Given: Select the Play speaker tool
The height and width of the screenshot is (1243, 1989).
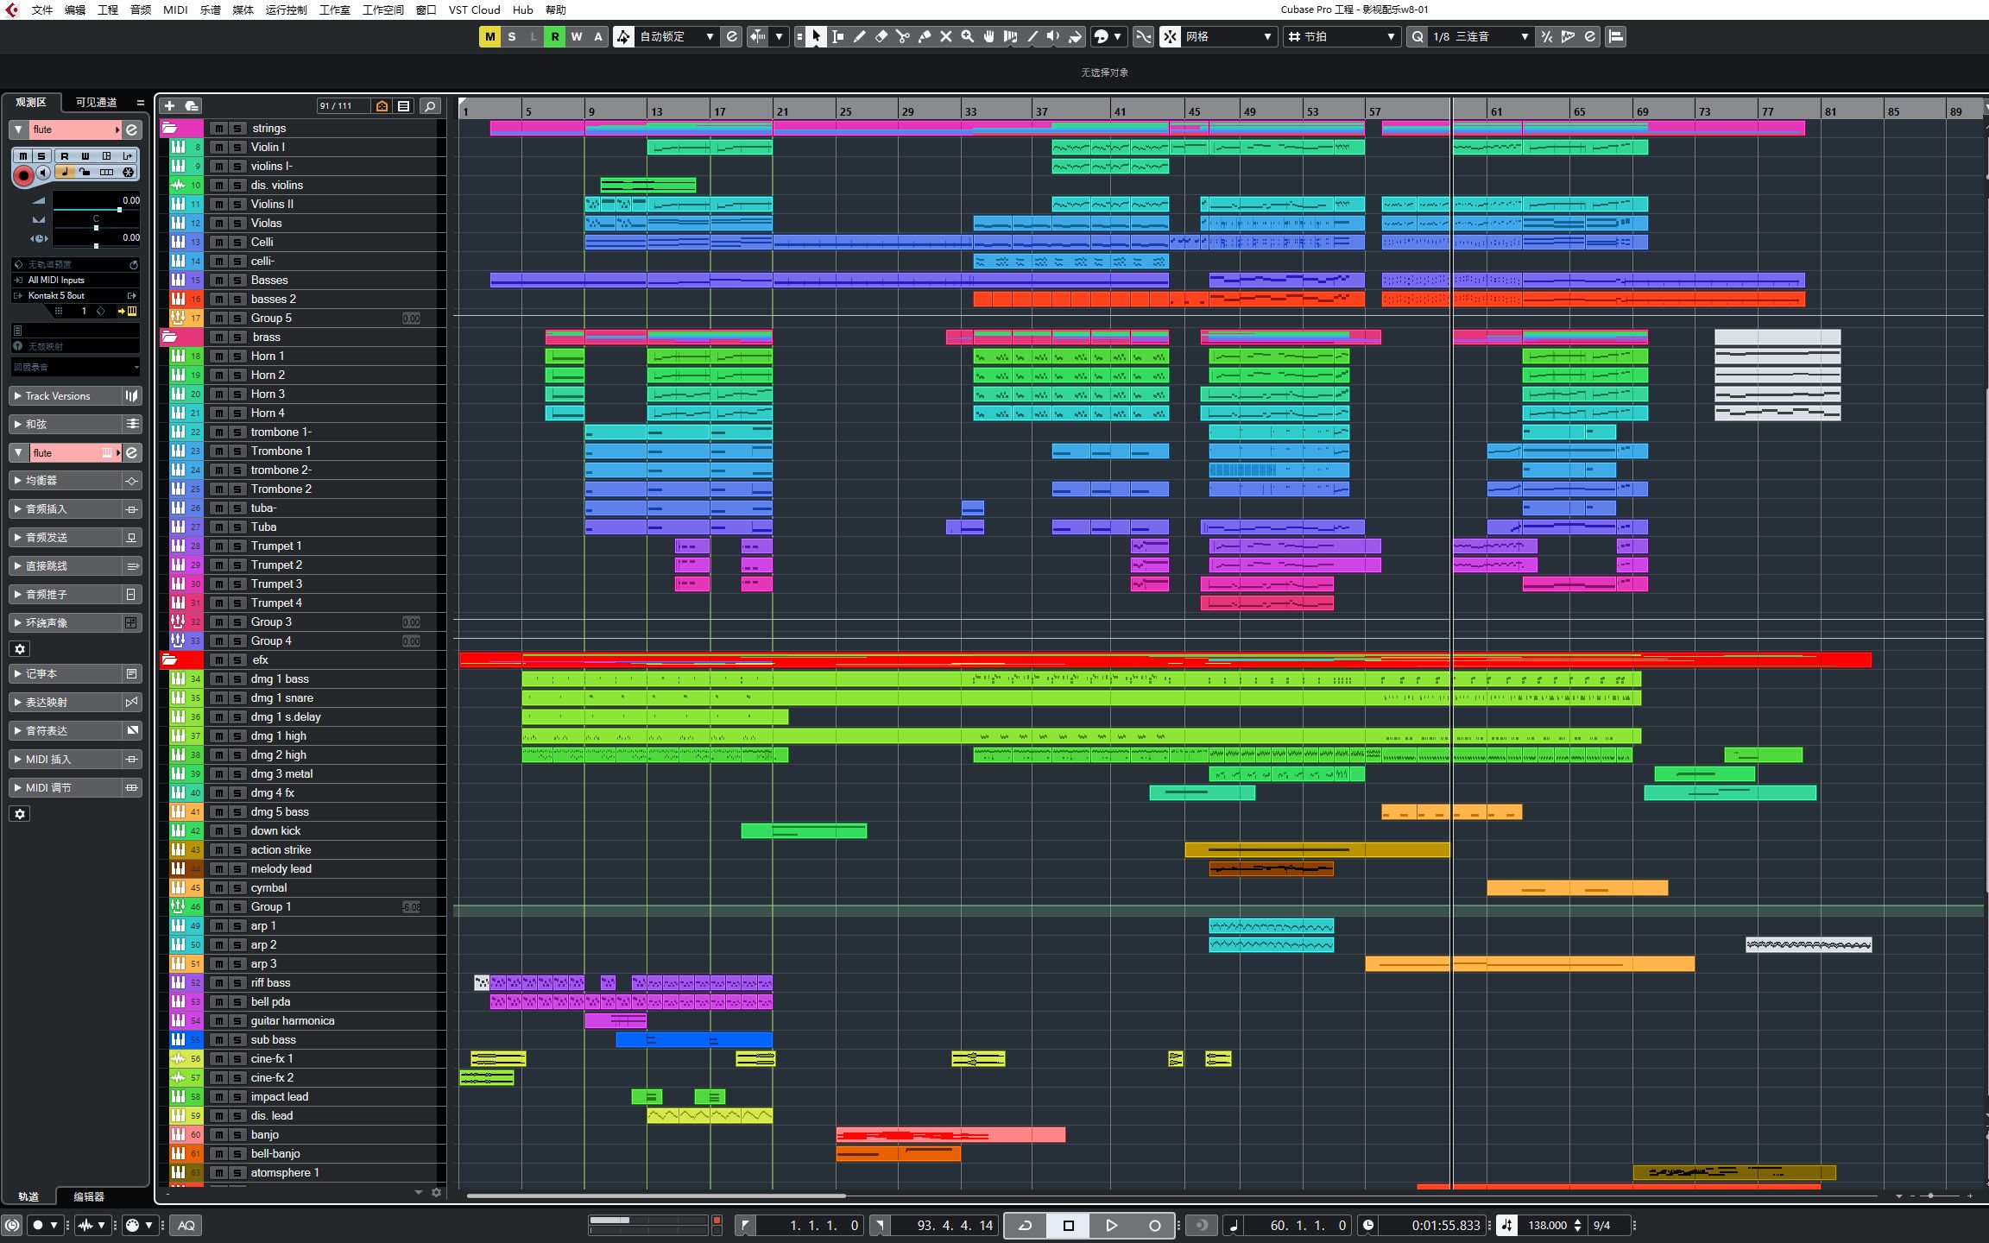Looking at the screenshot, I should tap(1053, 36).
